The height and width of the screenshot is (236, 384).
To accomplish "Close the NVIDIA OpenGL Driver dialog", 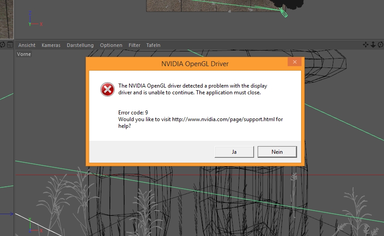I will click(295, 62).
